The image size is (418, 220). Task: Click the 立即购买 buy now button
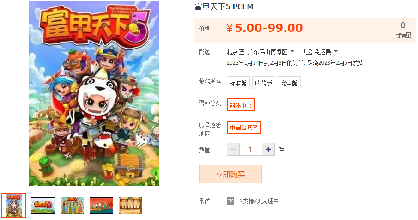click(230, 174)
